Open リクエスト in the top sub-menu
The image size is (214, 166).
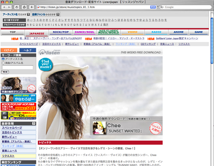pyautogui.click(x=184, y=44)
